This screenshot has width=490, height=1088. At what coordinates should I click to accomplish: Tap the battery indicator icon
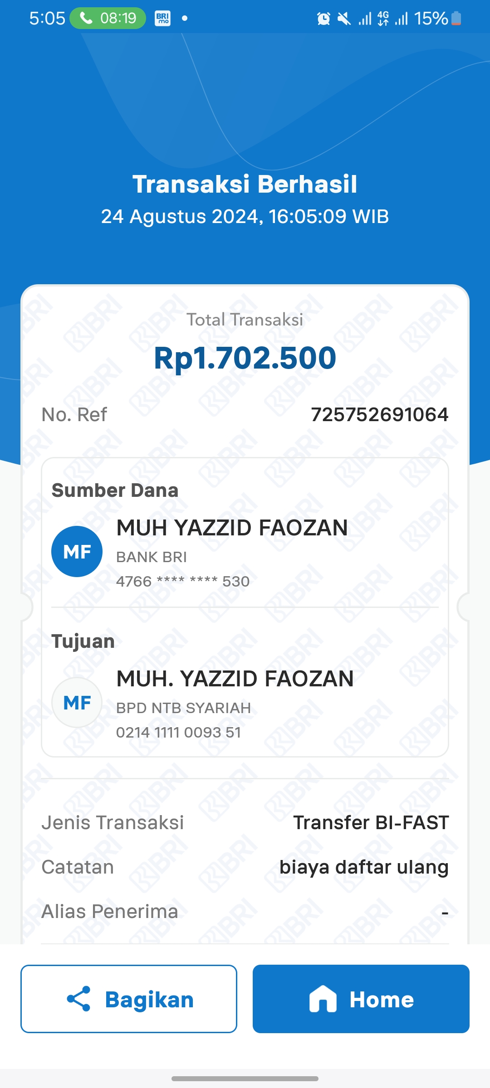[x=456, y=19]
